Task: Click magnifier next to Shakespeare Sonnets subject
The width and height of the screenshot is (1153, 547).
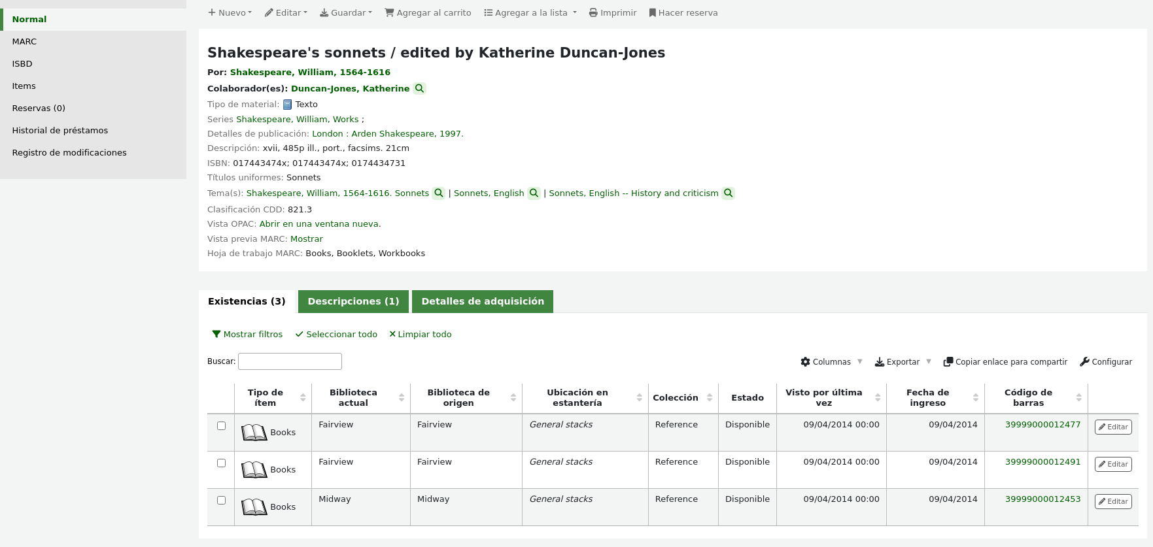Action: coord(439,193)
